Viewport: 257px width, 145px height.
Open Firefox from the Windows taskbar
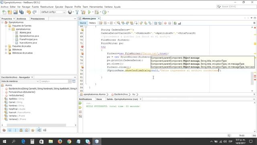[x=60, y=141]
